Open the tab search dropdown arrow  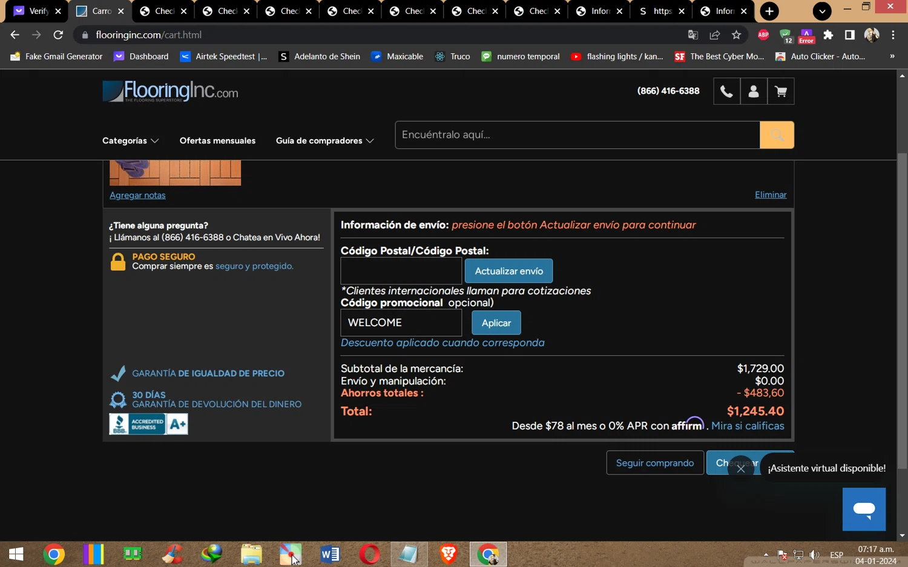point(821,11)
